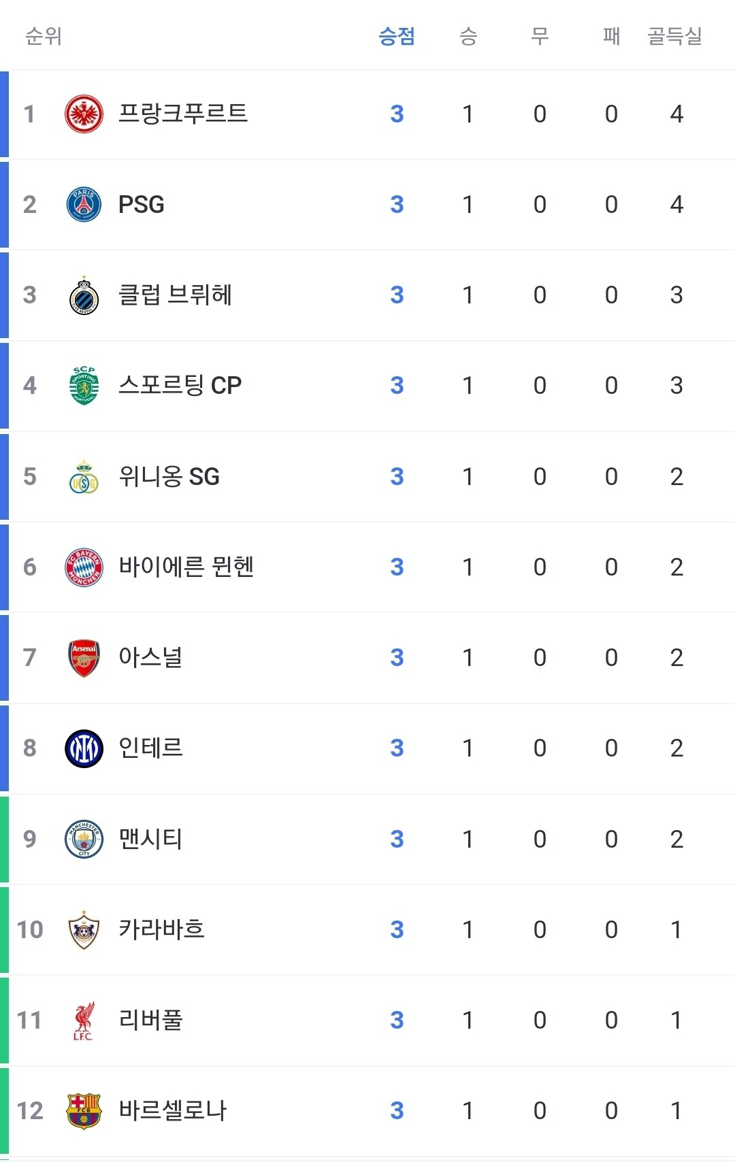Viewport: 735px width, 1162px height.
Task: Click the Sporting CP green crest
Action: 84,386
